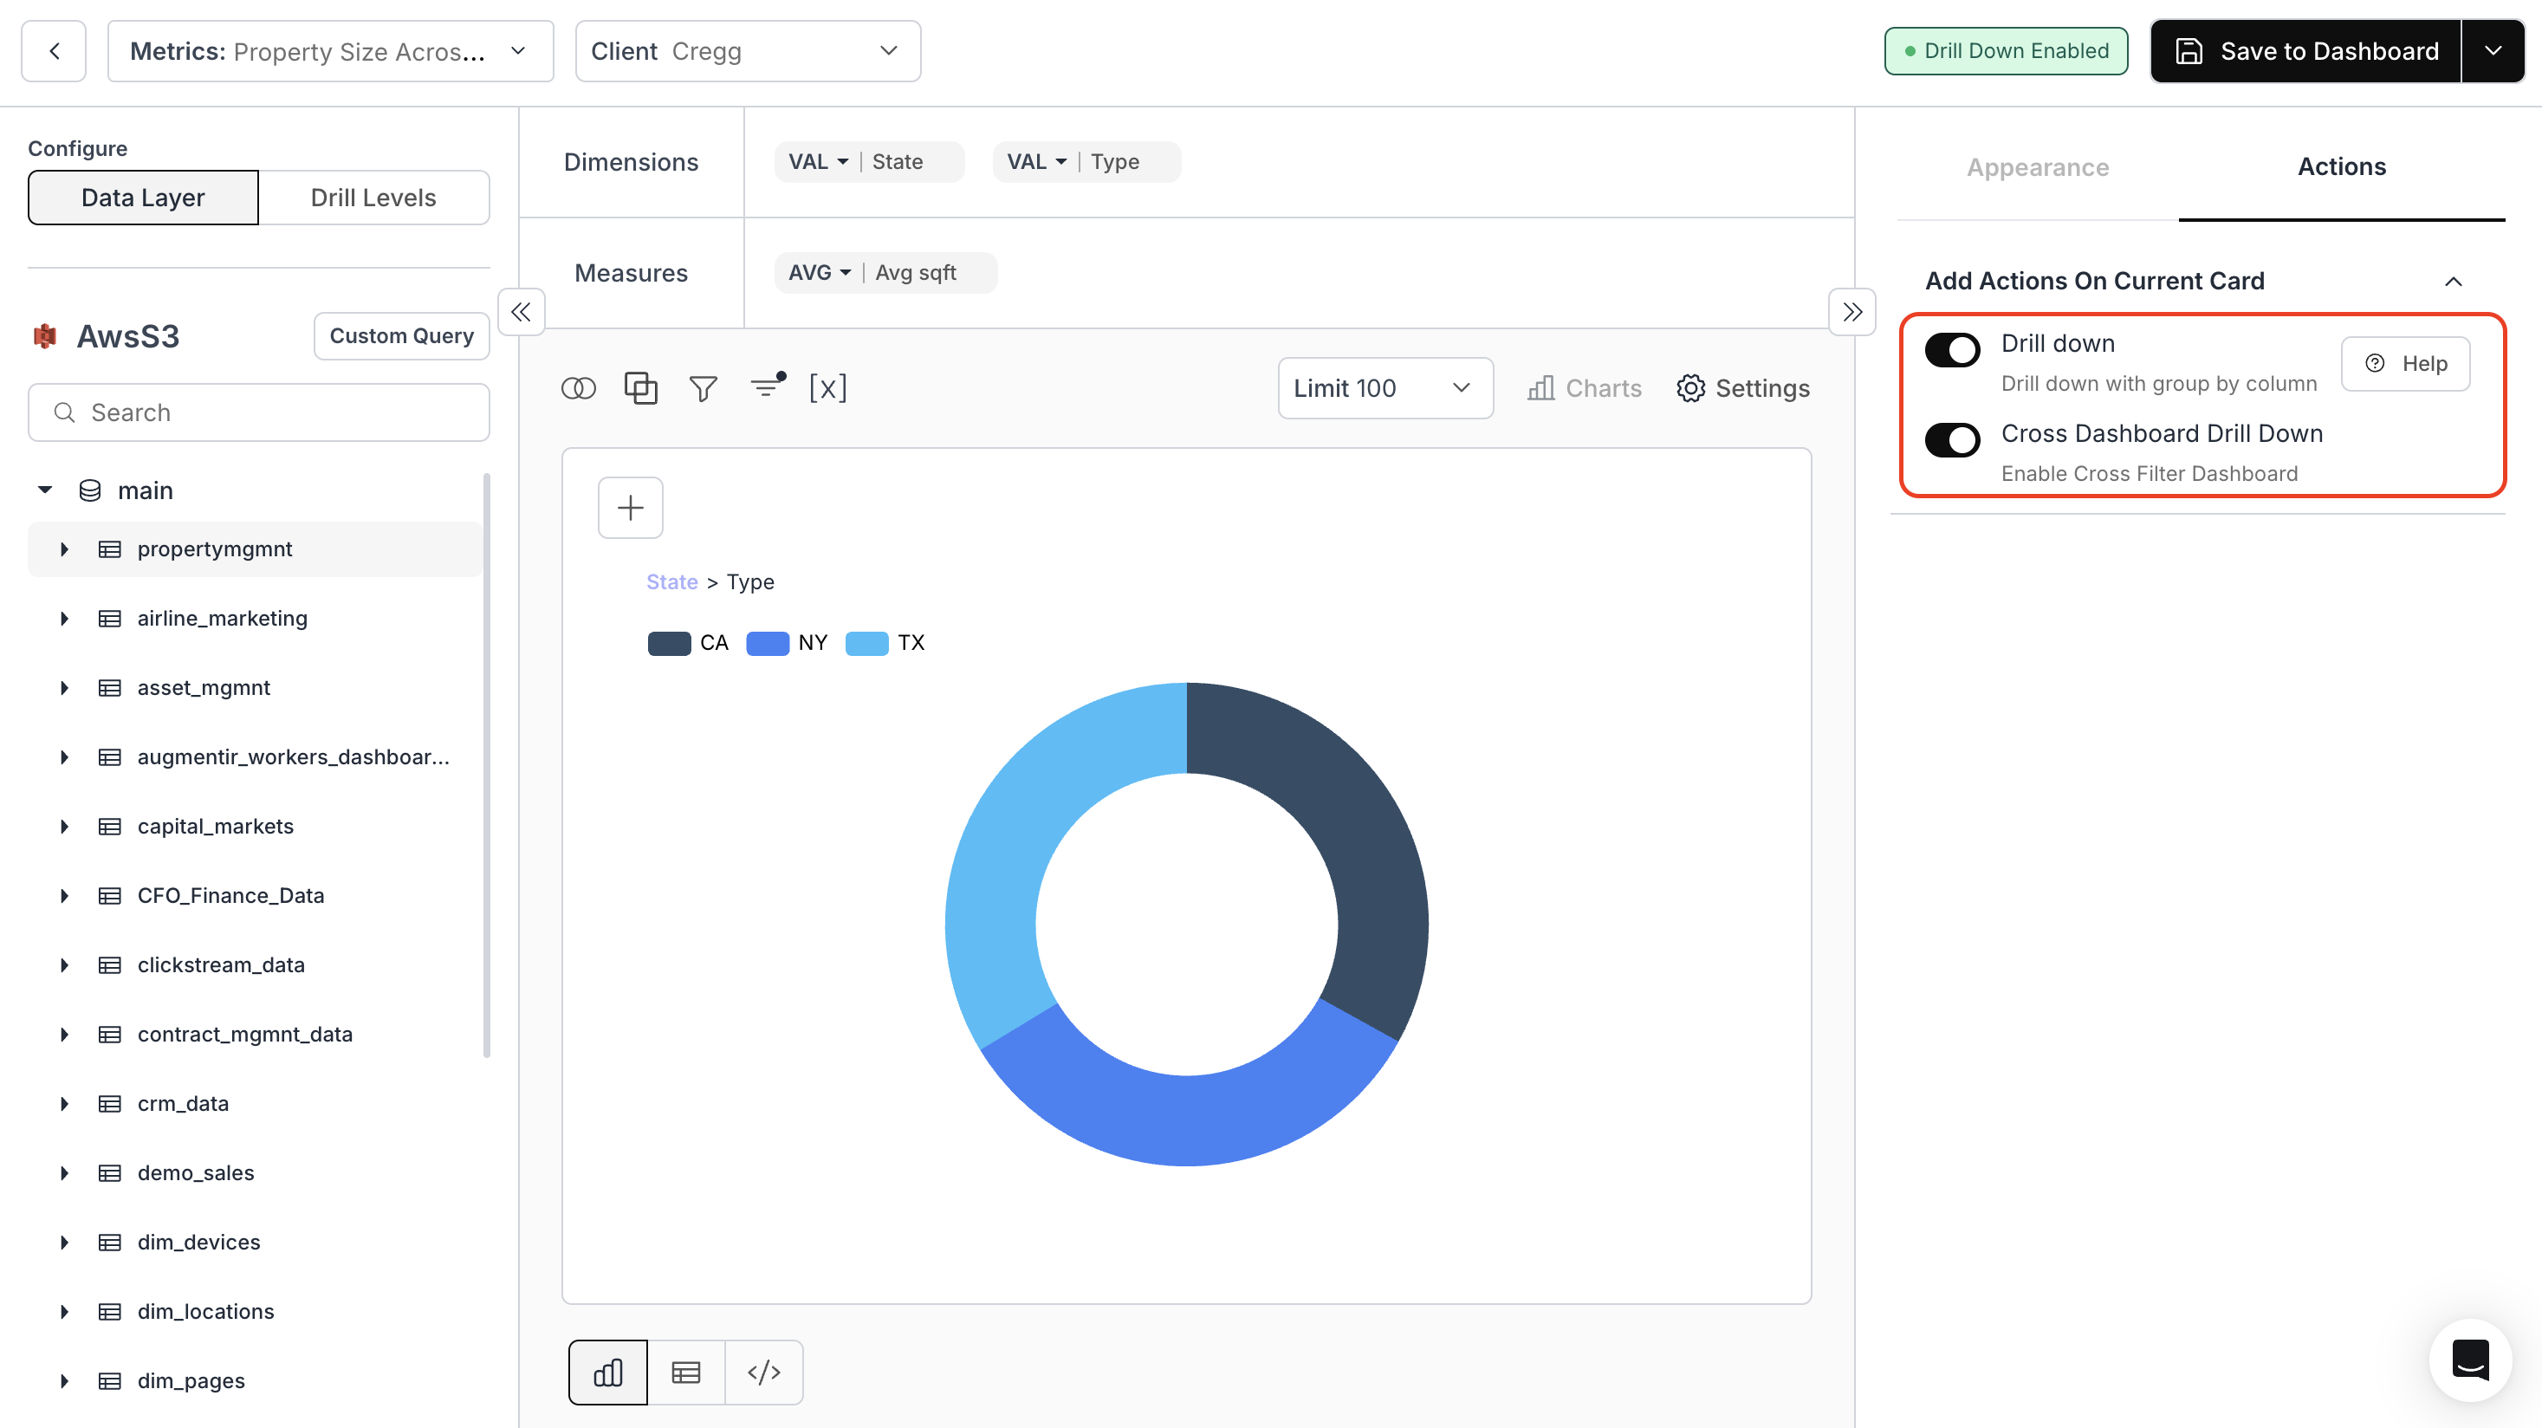2542x1428 pixels.
Task: Switch to the Appearance tab
Action: pyautogui.click(x=2038, y=166)
